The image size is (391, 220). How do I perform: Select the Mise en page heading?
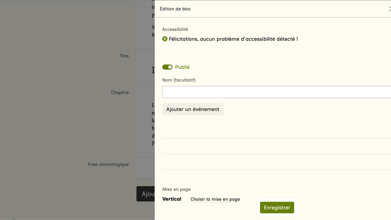point(176,189)
